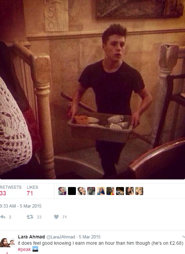Click the retweet icon
185x254 pixels.
click(x=30, y=217)
